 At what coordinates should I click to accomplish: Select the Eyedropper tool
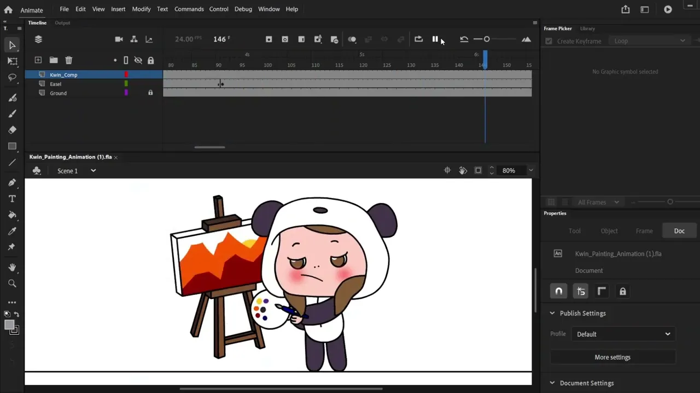tap(12, 231)
